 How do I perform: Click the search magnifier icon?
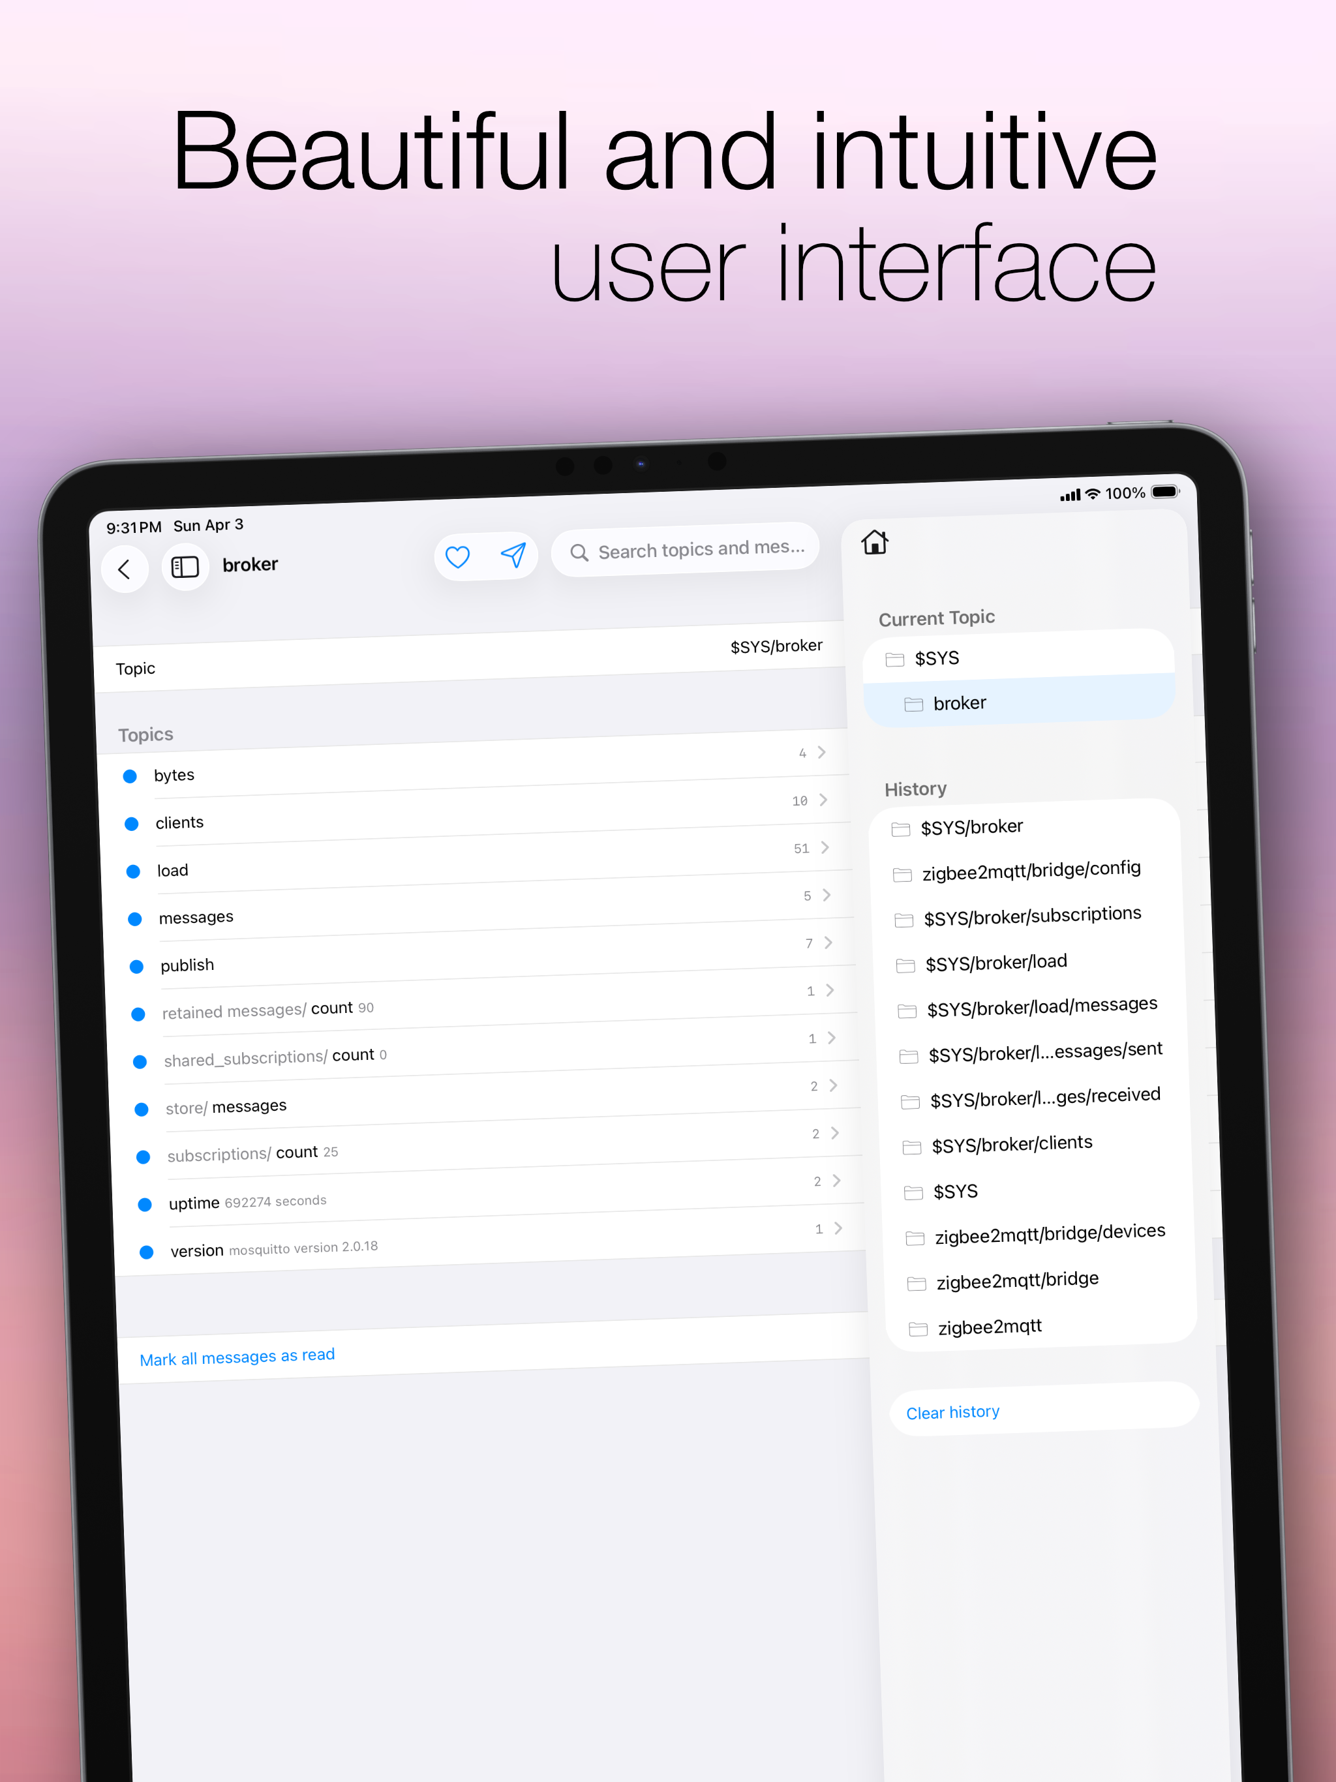[x=579, y=552]
